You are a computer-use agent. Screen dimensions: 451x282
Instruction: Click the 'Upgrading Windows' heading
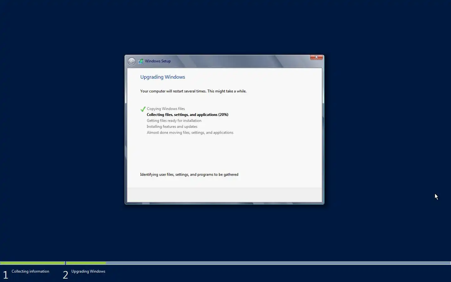tap(163, 77)
